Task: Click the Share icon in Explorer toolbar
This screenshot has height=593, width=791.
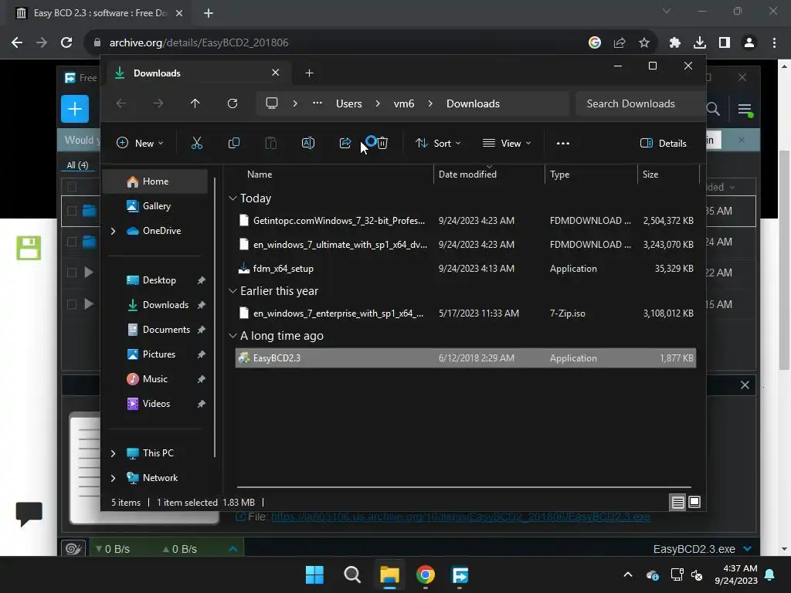Action: (x=345, y=143)
